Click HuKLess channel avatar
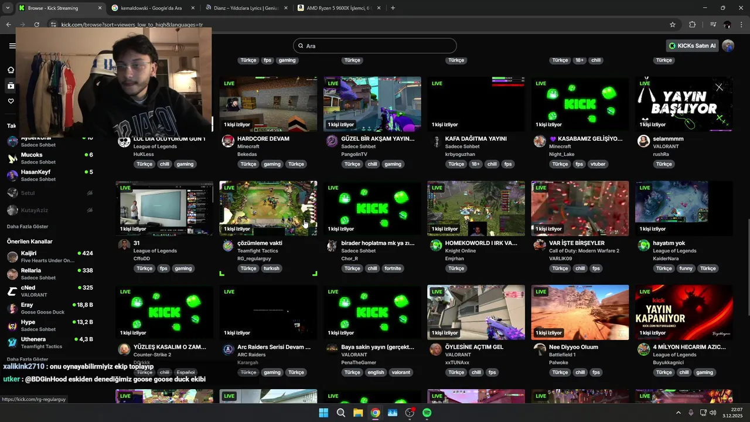750x422 pixels. [x=124, y=141]
